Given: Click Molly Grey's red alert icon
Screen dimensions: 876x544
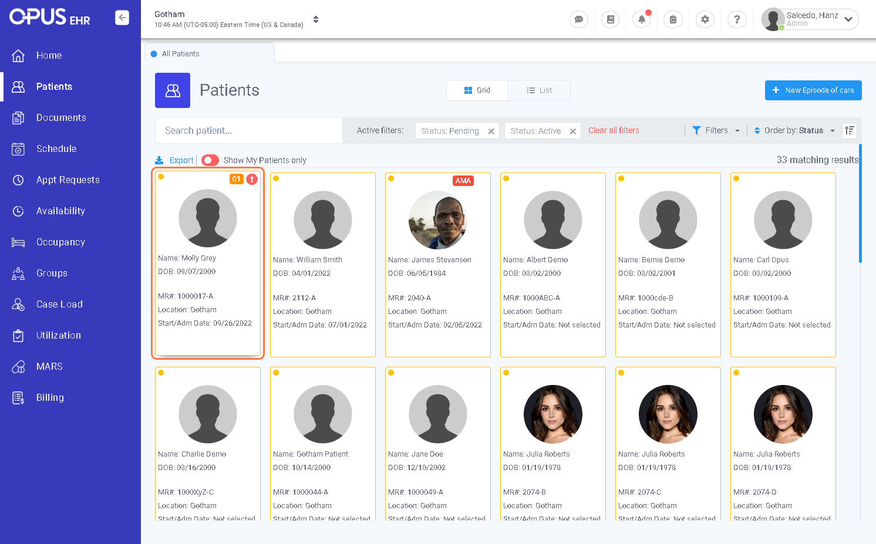Looking at the screenshot, I should coord(252,179).
